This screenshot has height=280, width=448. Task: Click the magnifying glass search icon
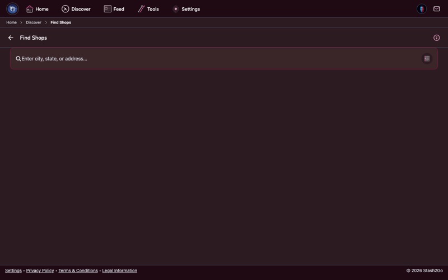(18, 59)
